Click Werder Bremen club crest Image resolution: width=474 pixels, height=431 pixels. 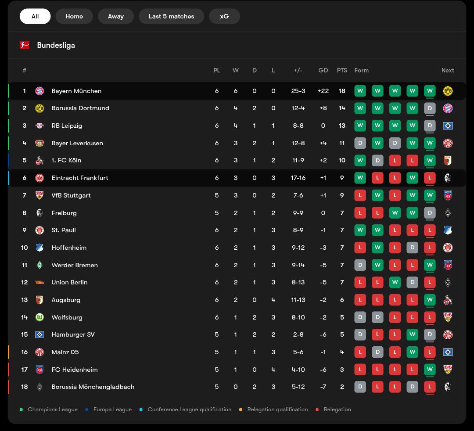[x=39, y=265]
